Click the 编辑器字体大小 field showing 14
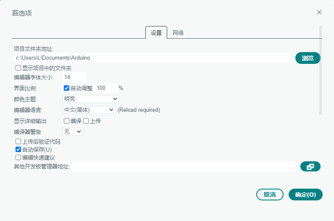This screenshot has height=221, width=334. point(74,77)
